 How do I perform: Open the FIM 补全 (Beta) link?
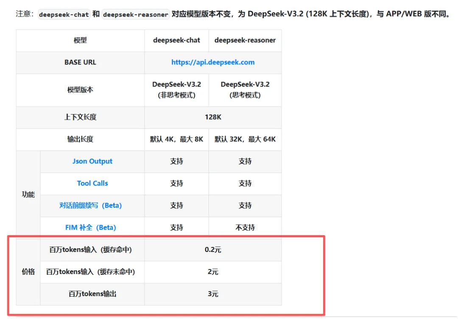point(91,227)
